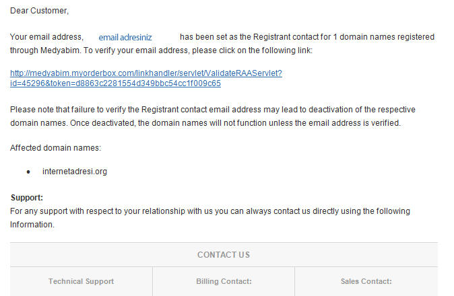454x296 pixels.
Task: Click the internetadresi.org domain entry
Action: (75, 172)
